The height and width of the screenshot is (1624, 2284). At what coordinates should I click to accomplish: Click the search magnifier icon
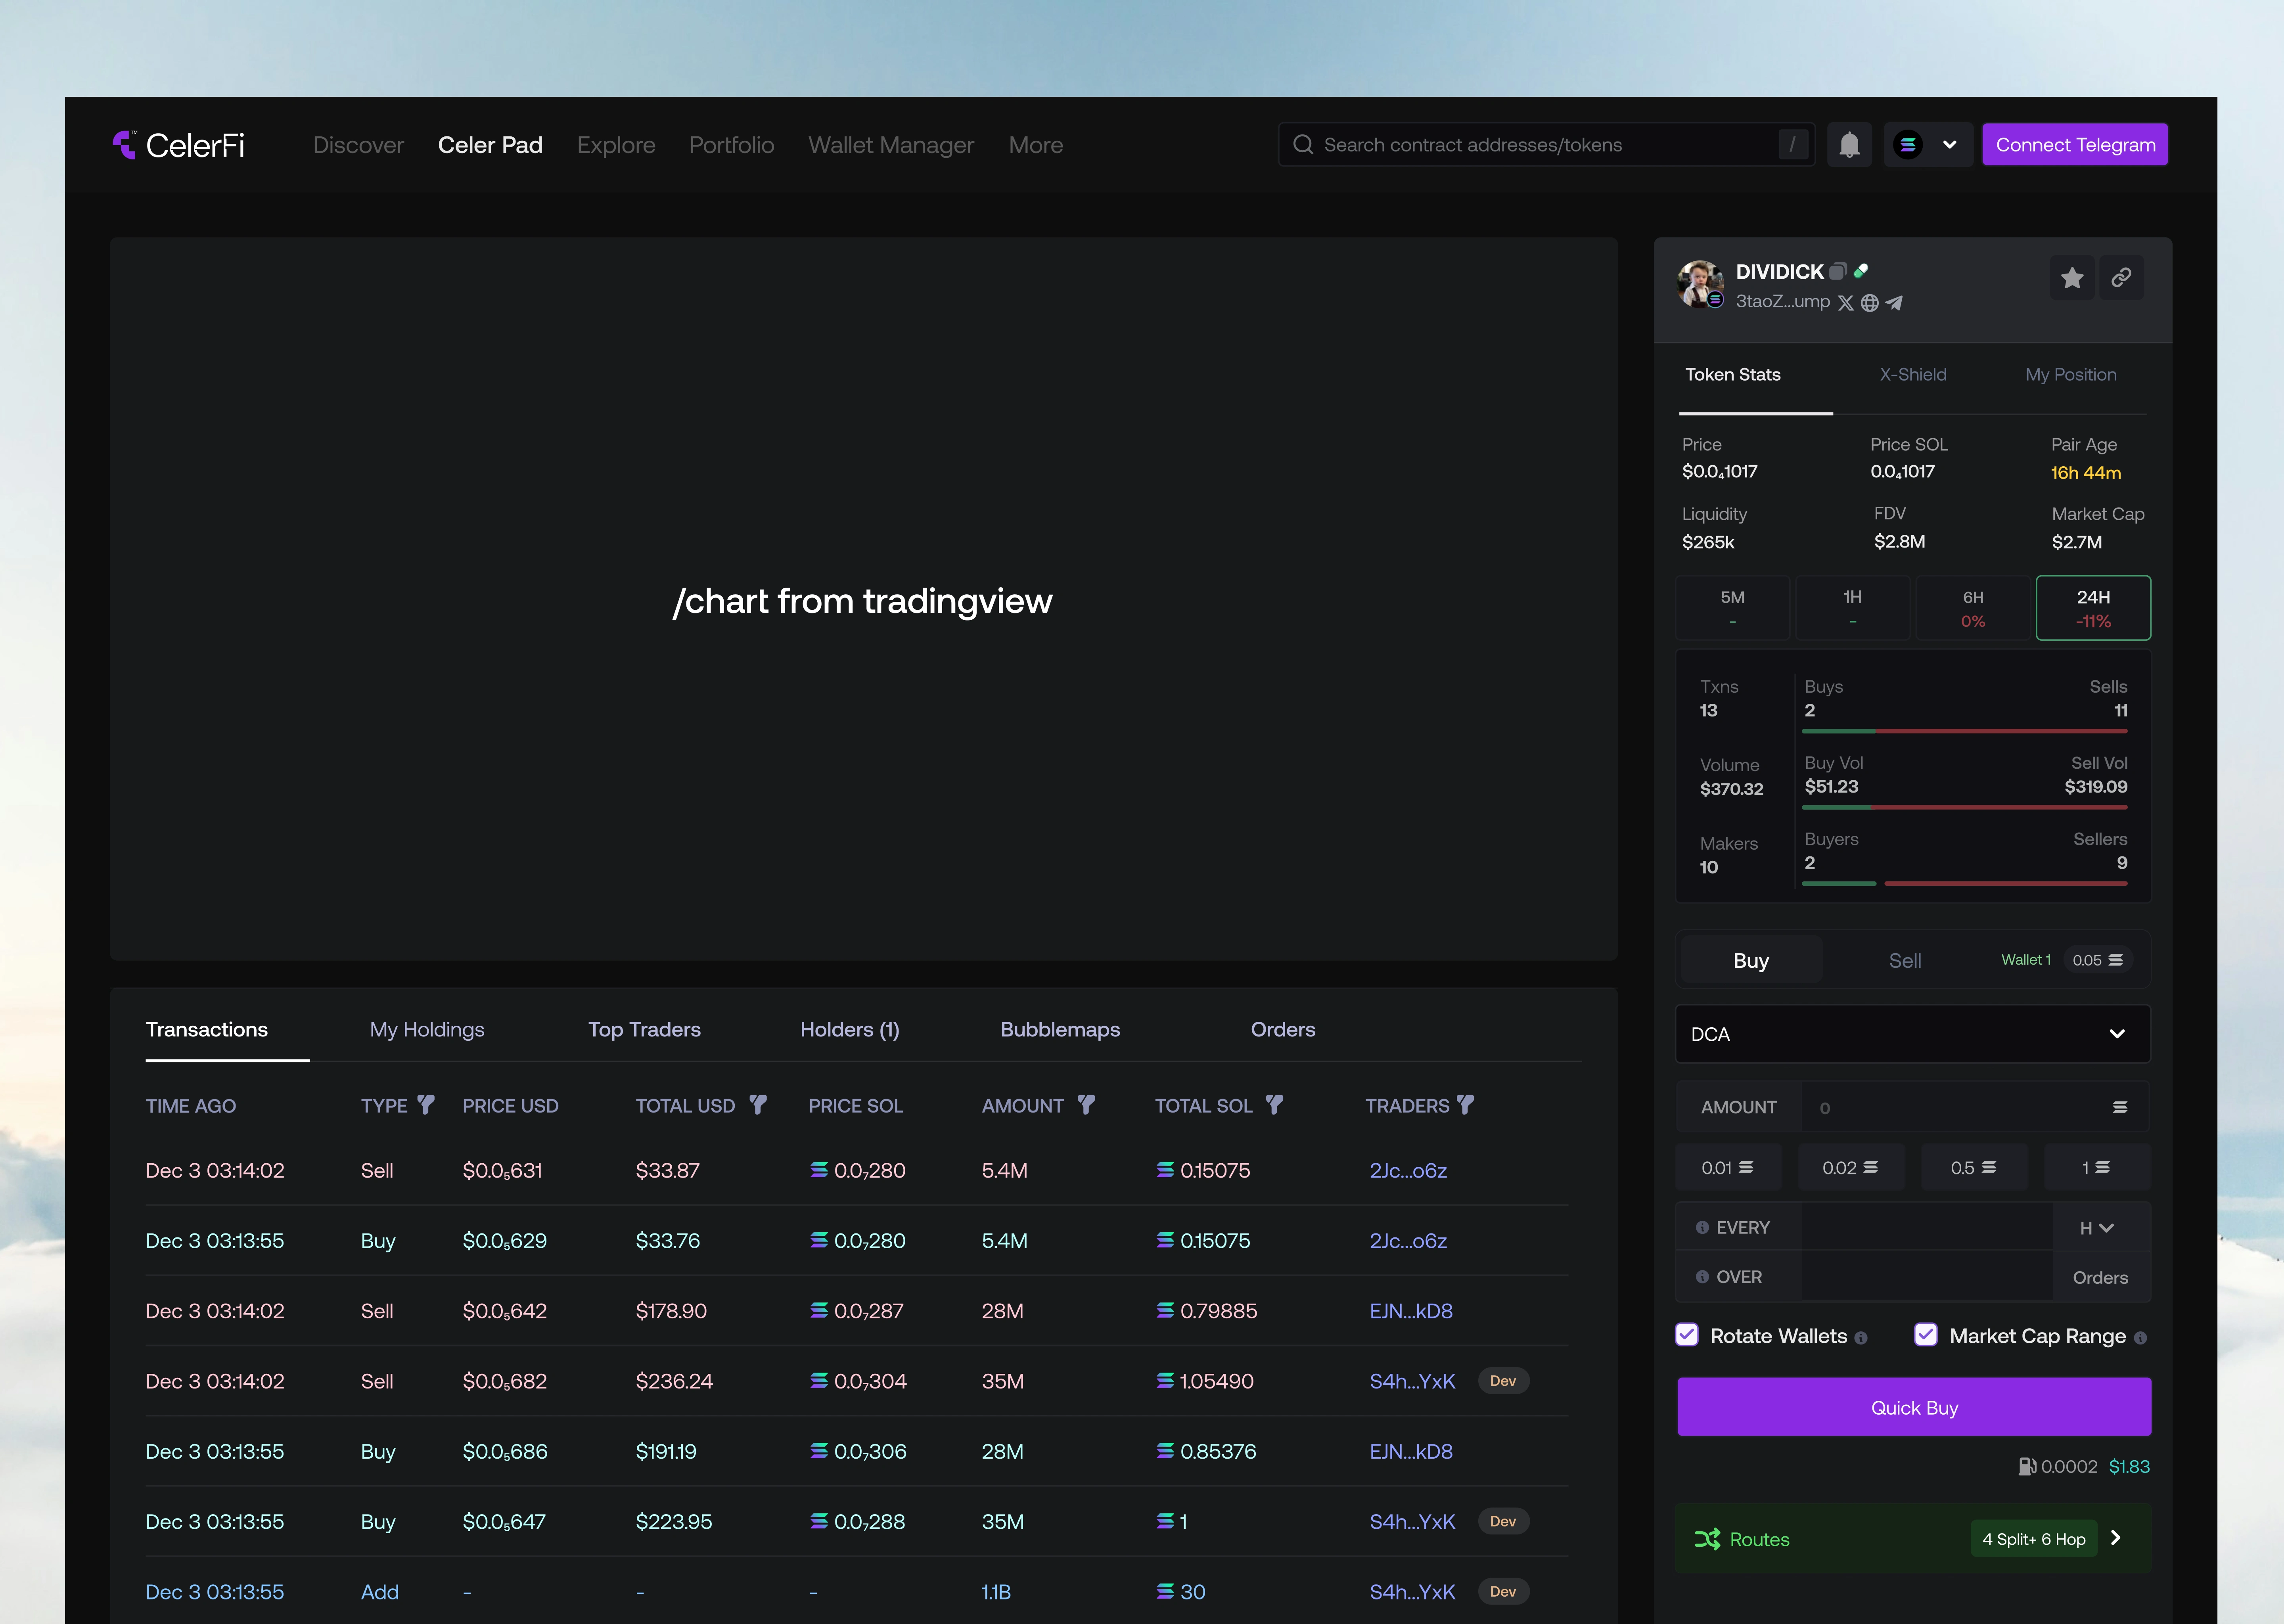pos(1303,145)
